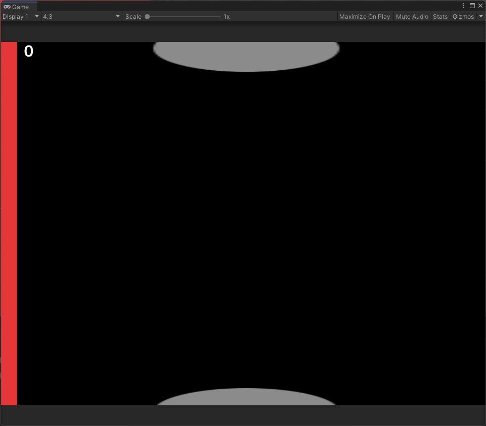Image resolution: width=486 pixels, height=426 pixels.
Task: Toggle the Stats overlay
Action: tap(440, 16)
